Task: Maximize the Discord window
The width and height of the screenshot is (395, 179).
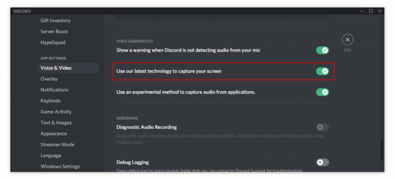Action: tap(371, 11)
